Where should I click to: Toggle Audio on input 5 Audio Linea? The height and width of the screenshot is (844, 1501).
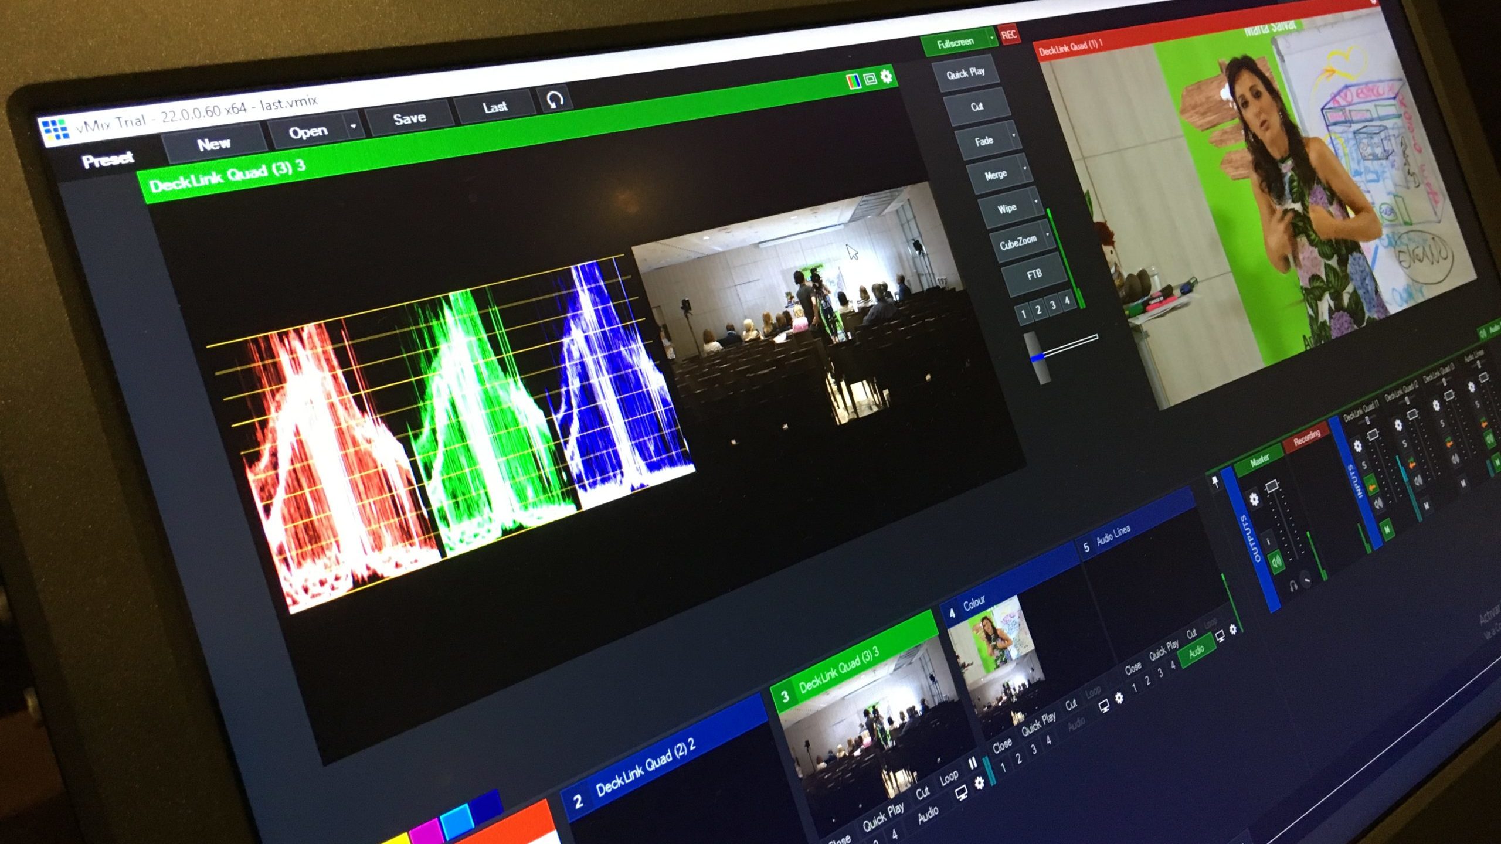coord(1196,650)
